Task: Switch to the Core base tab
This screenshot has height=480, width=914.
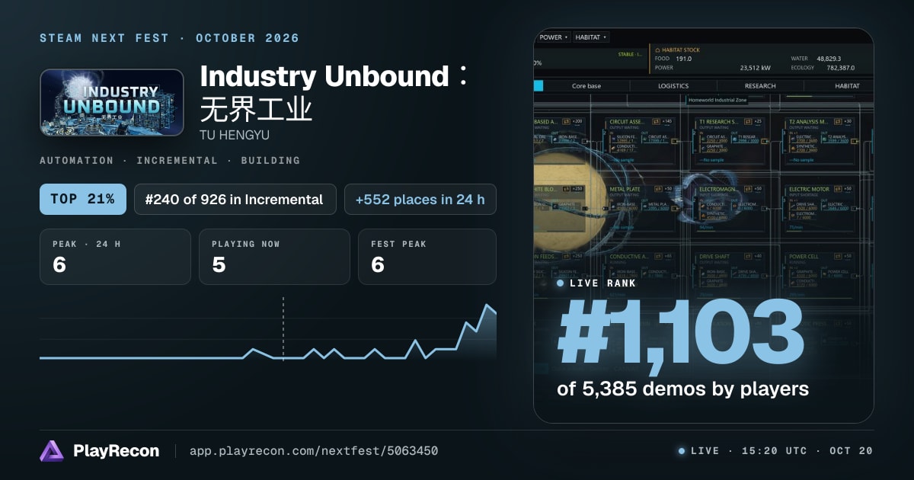Action: pyautogui.click(x=586, y=86)
